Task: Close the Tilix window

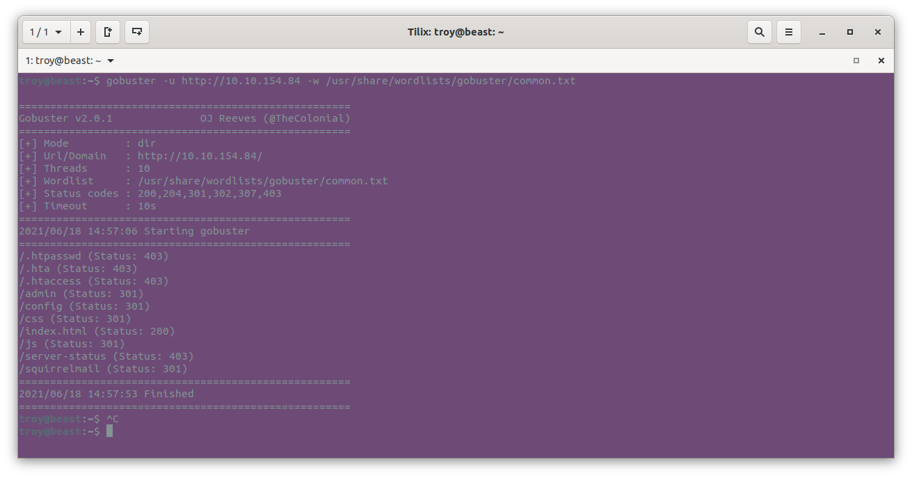Action: [x=878, y=32]
